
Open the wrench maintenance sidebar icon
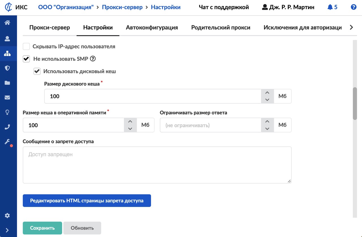[x=7, y=142]
